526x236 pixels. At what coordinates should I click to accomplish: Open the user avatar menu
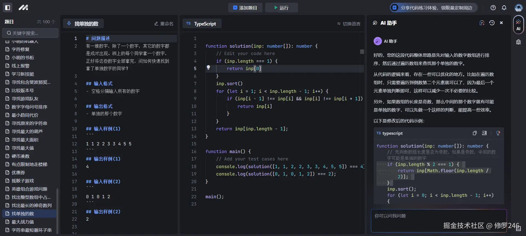point(518,8)
